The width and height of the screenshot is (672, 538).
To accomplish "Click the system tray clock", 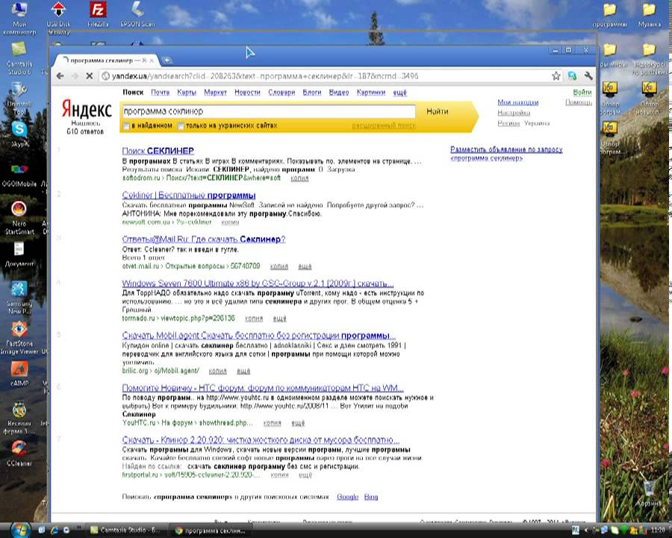I will [x=658, y=531].
